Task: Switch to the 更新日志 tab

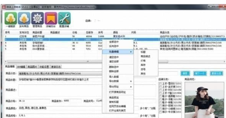Action: click(x=56, y=67)
